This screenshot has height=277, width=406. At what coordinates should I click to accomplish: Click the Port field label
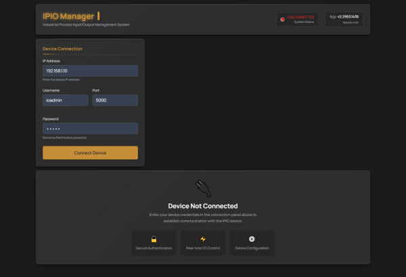[x=96, y=91]
